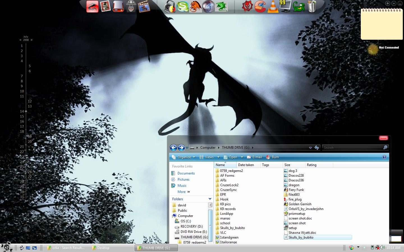The image size is (404, 252).
Task: Open the Views dropdown arrow
Action: 218,157
